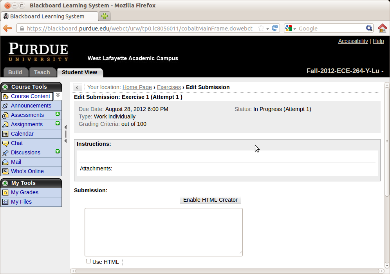Click the Calendar icon in sidebar
The width and height of the screenshot is (390, 274).
click(x=5, y=134)
